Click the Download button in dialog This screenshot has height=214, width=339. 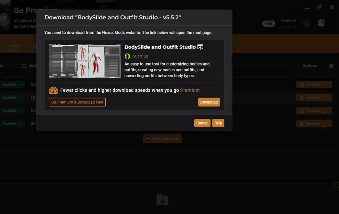click(x=209, y=102)
